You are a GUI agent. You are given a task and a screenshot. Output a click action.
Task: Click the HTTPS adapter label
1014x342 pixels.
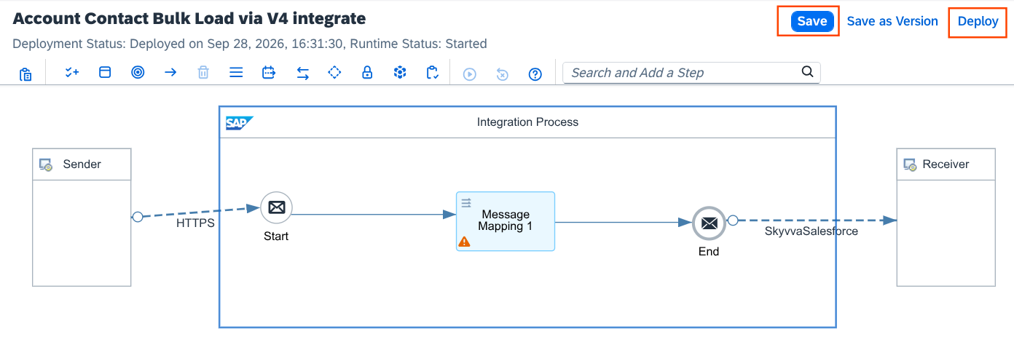[195, 223]
